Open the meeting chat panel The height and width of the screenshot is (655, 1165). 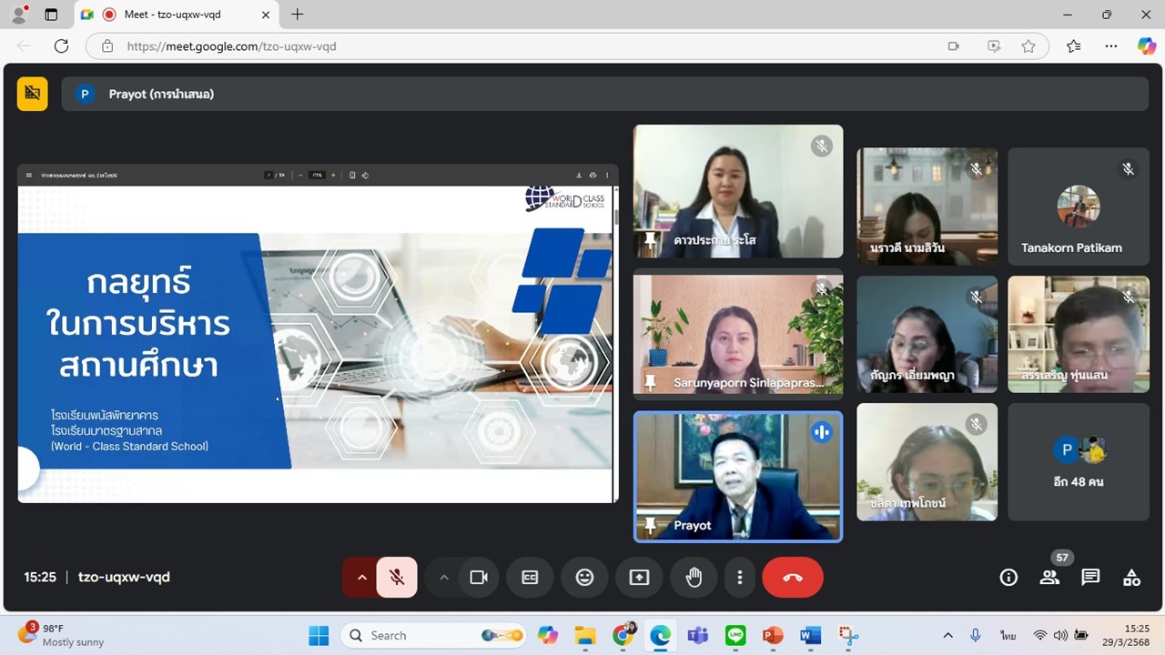pos(1090,578)
